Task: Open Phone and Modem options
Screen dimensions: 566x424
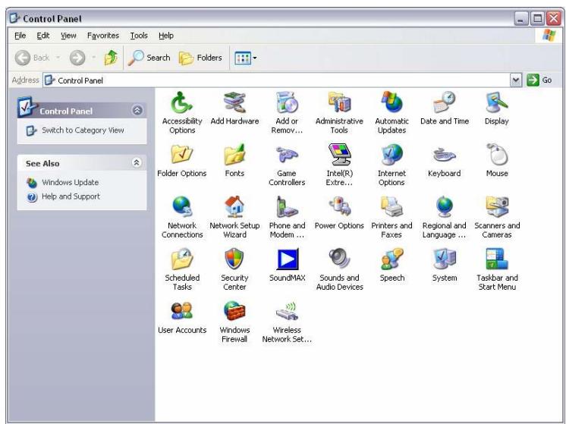Action: pos(287,217)
